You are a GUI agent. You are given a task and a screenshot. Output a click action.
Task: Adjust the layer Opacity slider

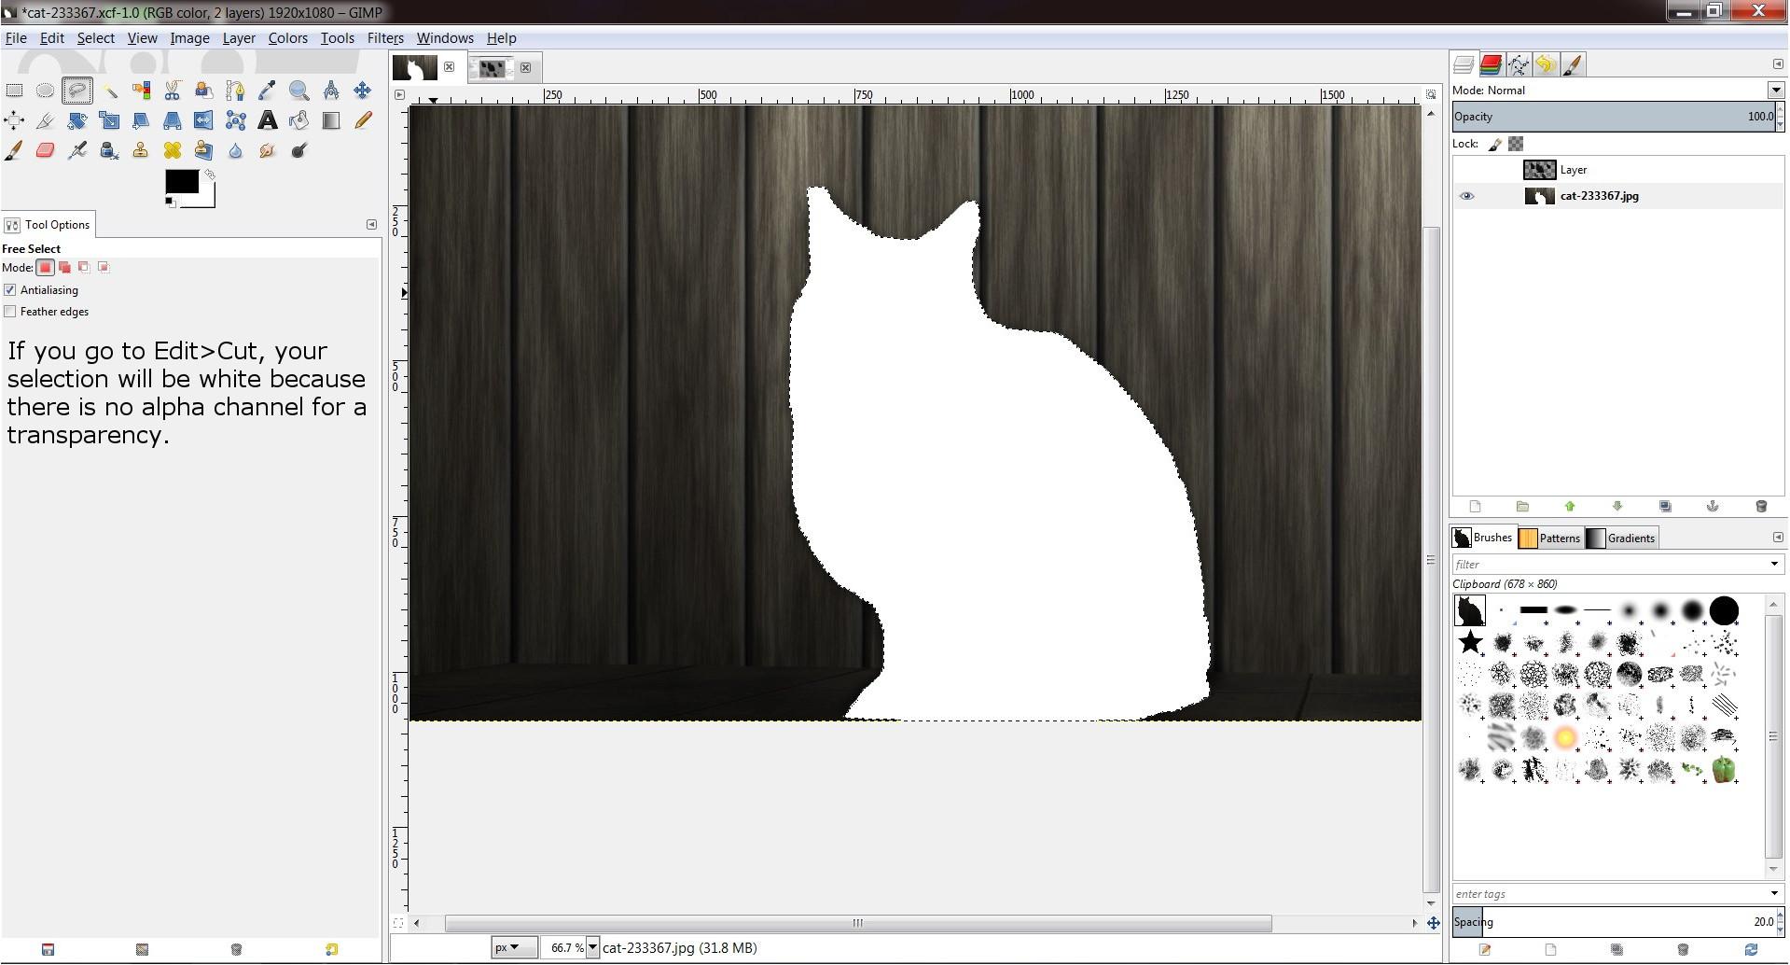coord(1614,117)
